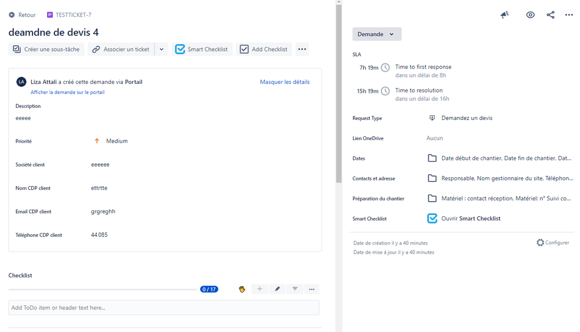Click the Téléphone CDP client value 44 085
The width and height of the screenshot is (580, 332).
99,235
